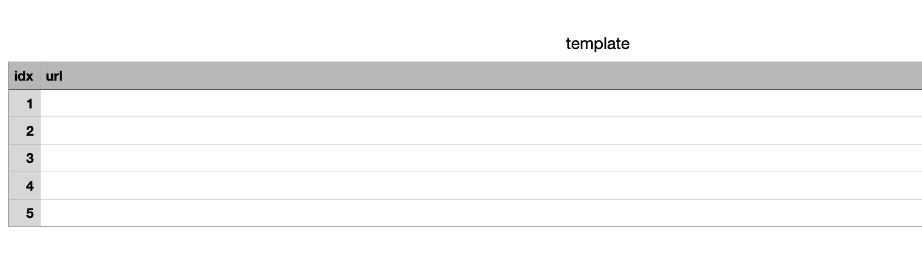Click the gridline between rows 2 and 3
This screenshot has height=279, width=922.
(465, 144)
